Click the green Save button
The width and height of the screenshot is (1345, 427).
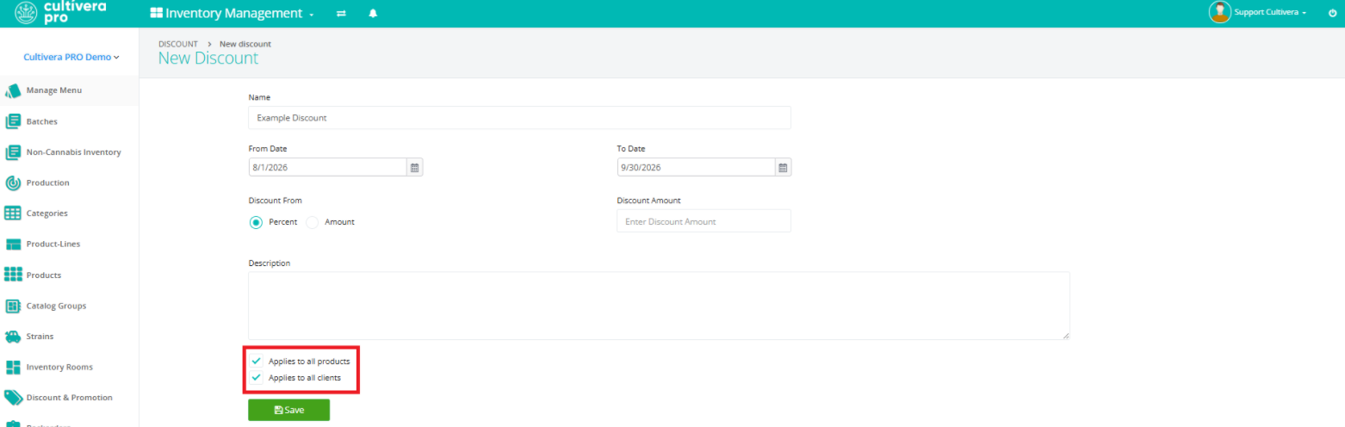[x=288, y=410]
